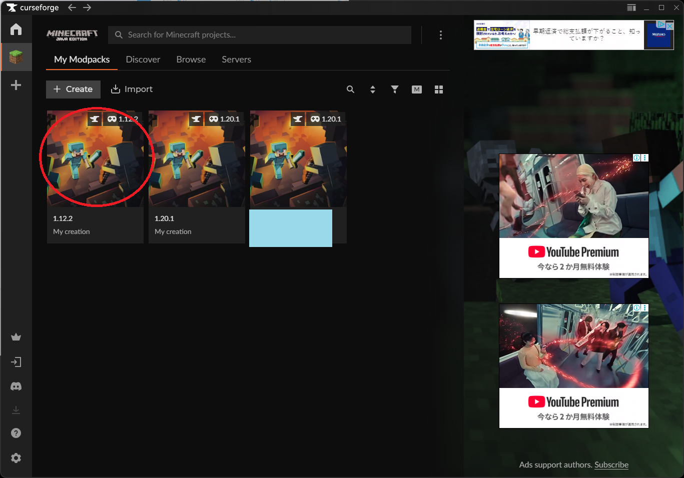Open the filter funnel icon
Screen dimensions: 684x478
[x=395, y=89]
